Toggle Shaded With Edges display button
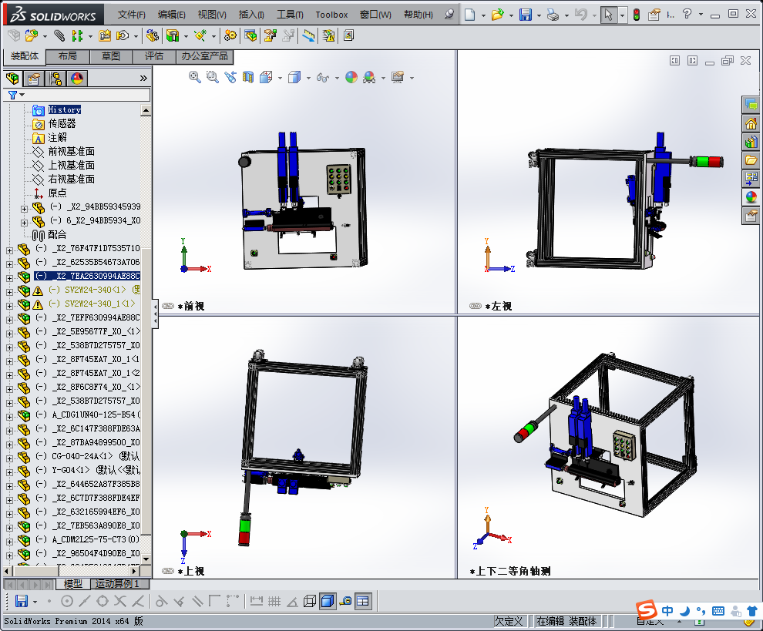Image resolution: width=763 pixels, height=631 pixels. pos(328,601)
